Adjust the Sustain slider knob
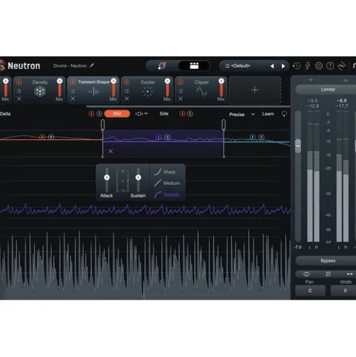Image resolution: width=356 pixels, height=357 pixels. [x=138, y=178]
